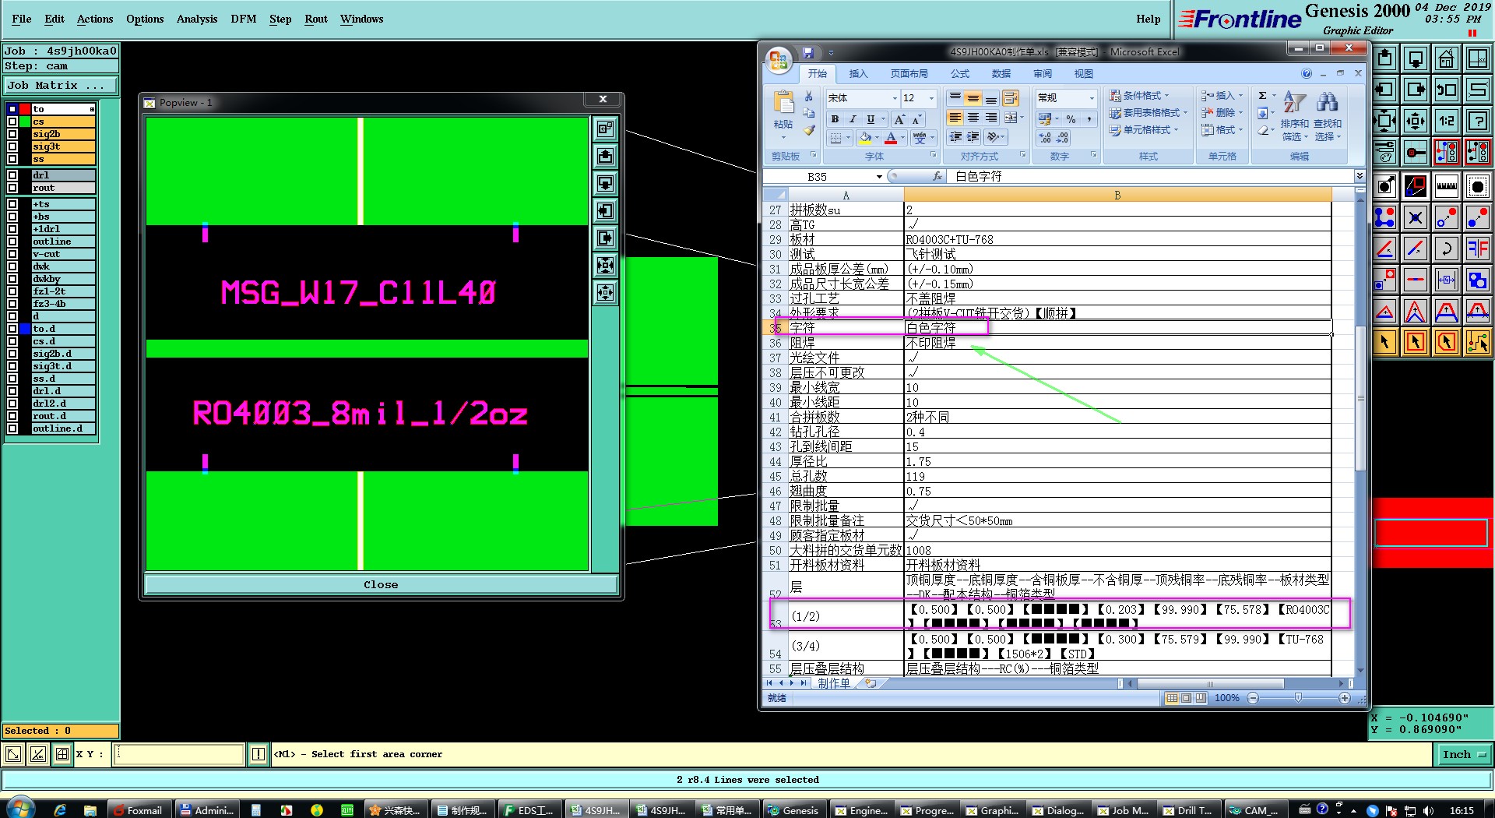Toggle visibility checkbox of layer 'to'
The height and width of the screenshot is (818, 1495).
point(12,109)
